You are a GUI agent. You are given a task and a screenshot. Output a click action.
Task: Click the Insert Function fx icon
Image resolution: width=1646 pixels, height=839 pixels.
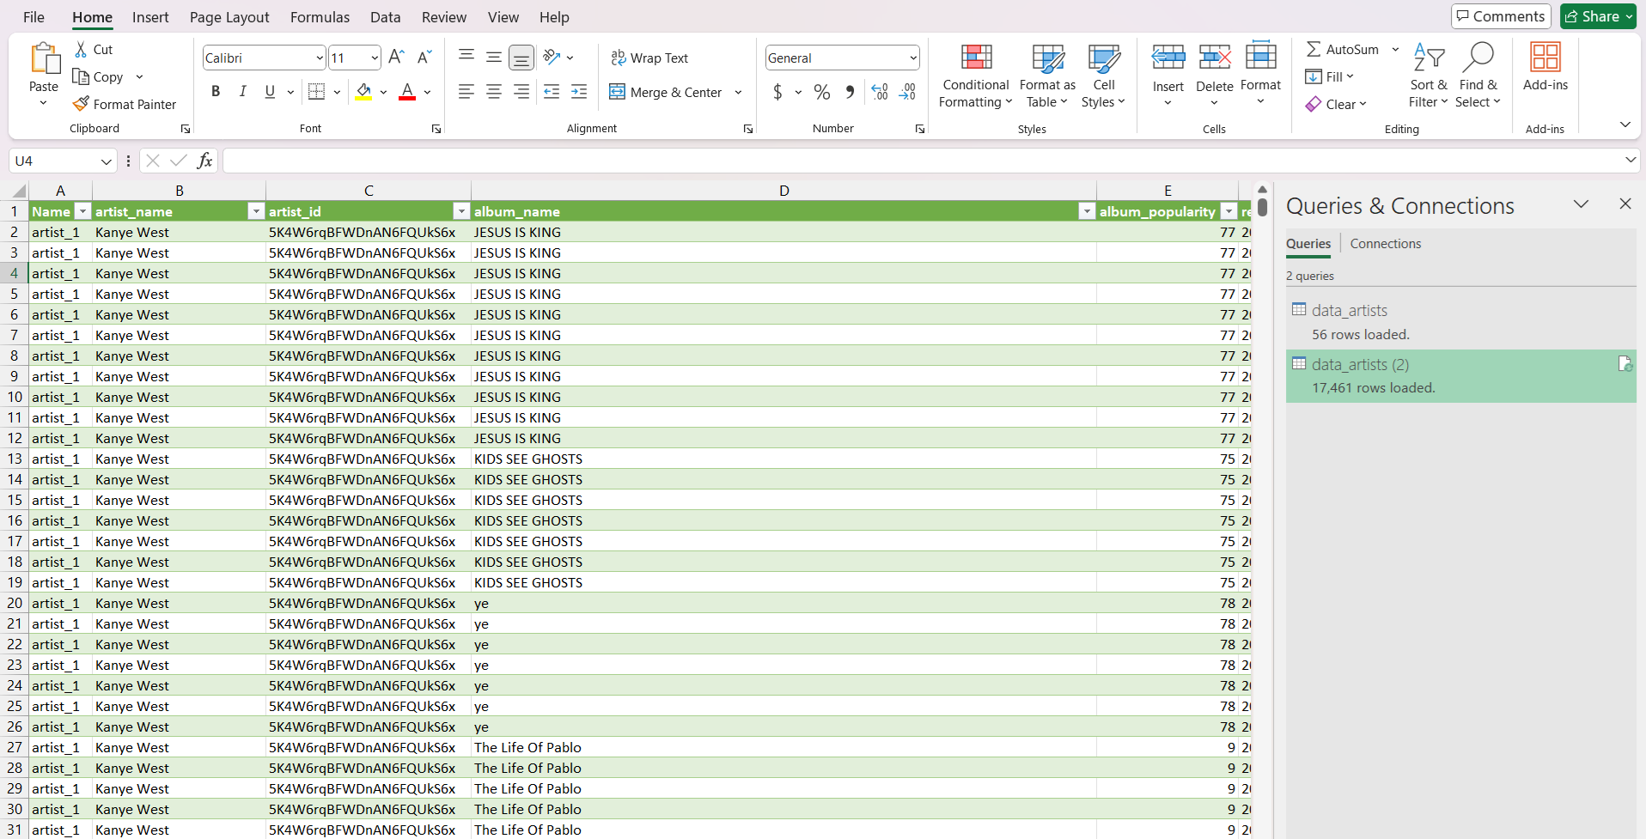click(204, 161)
